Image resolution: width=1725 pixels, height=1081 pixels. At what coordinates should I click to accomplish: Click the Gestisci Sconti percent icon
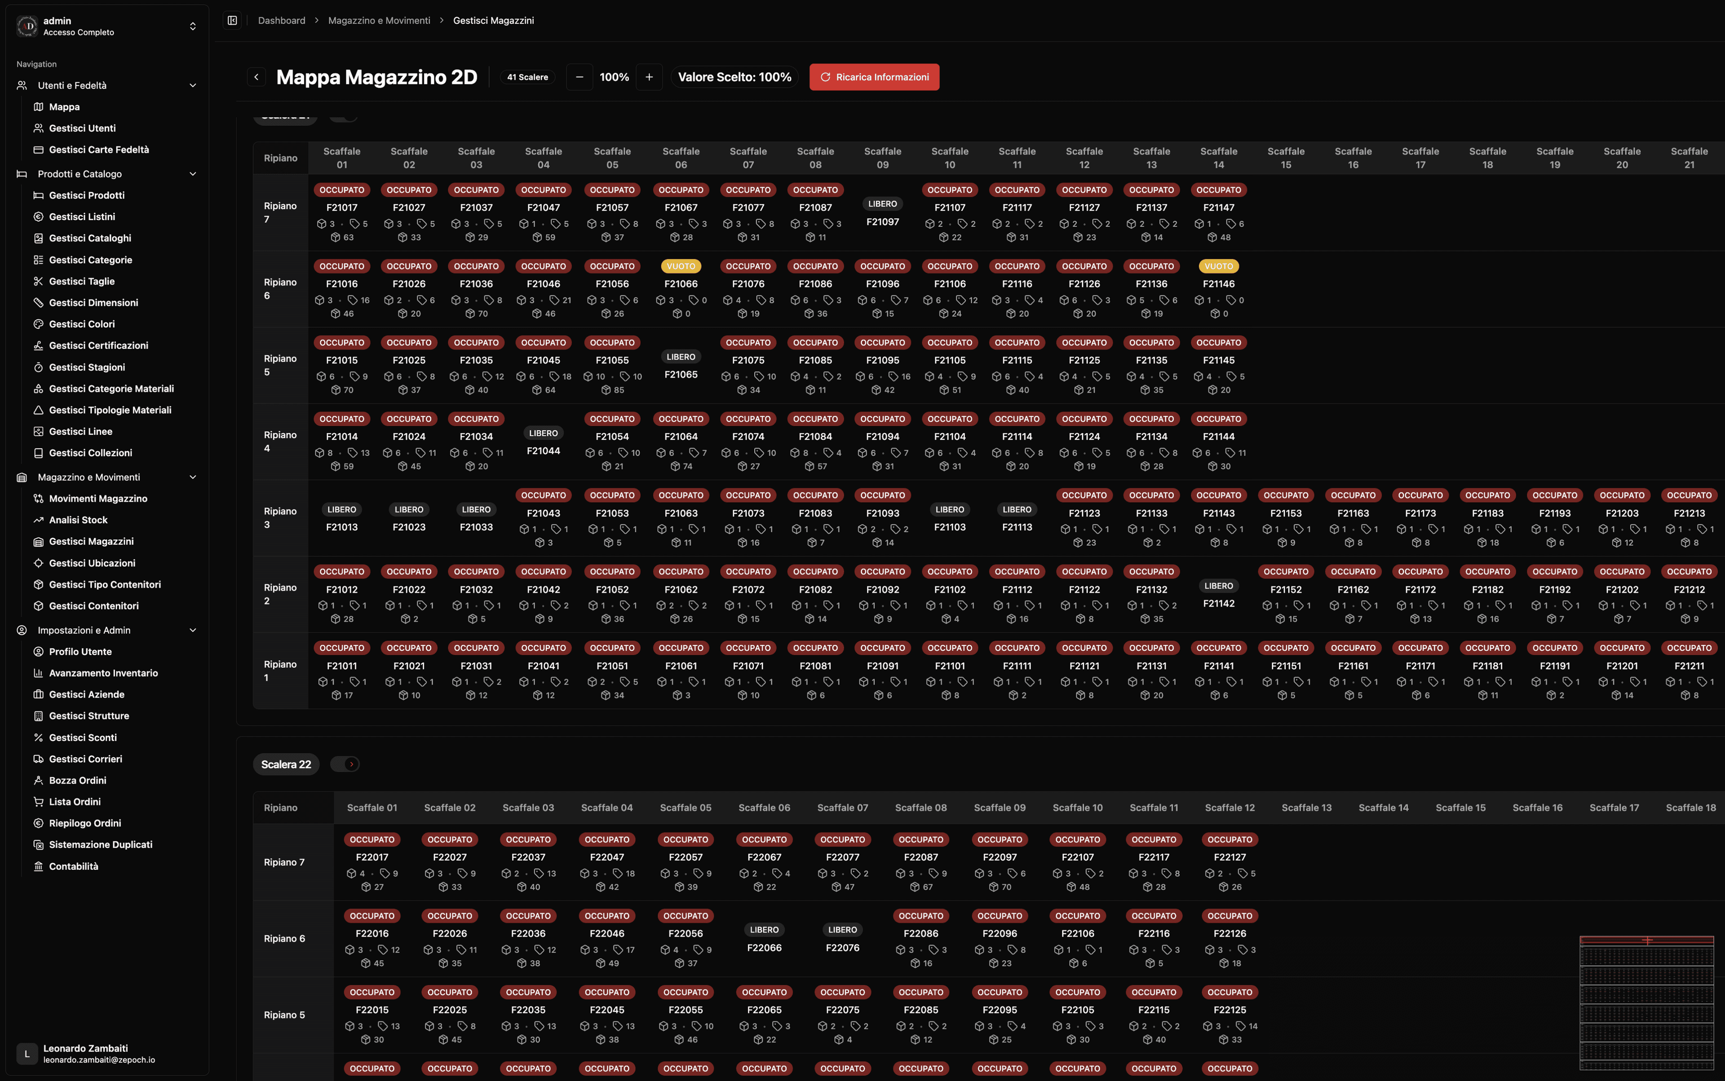(x=39, y=737)
